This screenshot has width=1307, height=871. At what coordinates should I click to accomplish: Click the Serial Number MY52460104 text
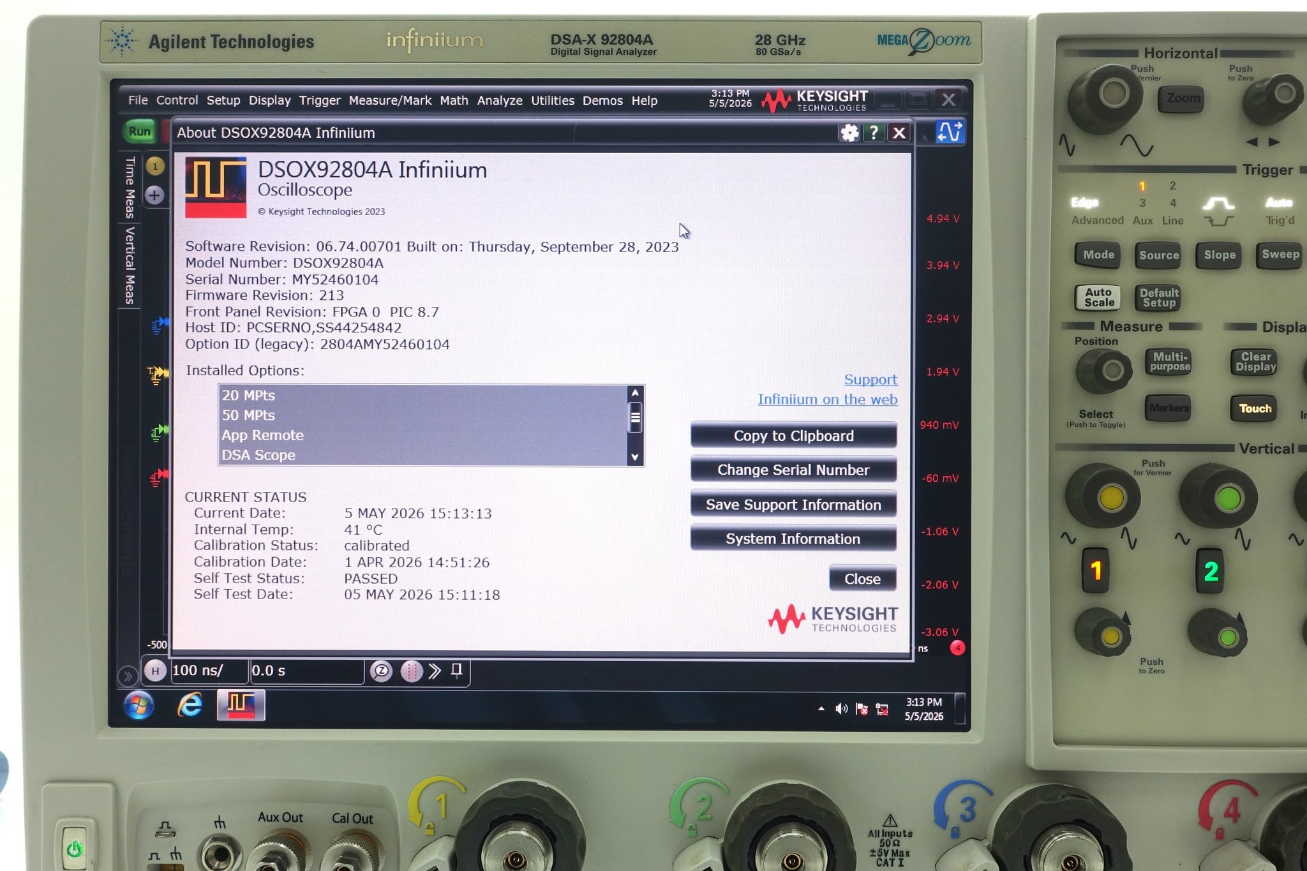pyautogui.click(x=281, y=279)
